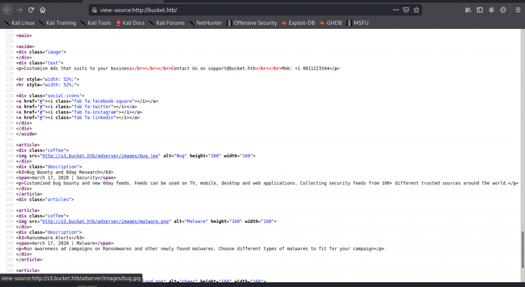Open the Firefox account icon

tap(492, 10)
